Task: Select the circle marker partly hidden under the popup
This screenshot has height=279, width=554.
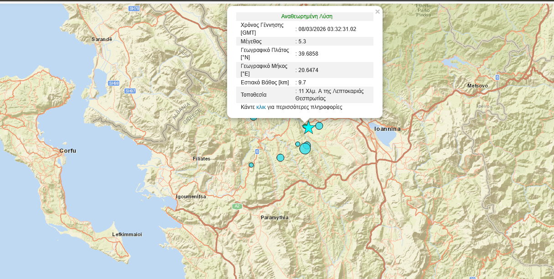Action: click(x=254, y=118)
